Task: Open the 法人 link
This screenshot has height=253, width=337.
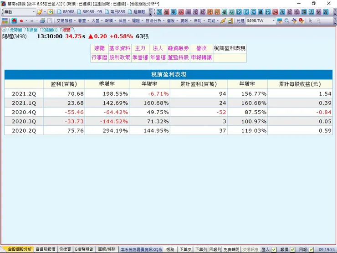Action: coord(158,48)
